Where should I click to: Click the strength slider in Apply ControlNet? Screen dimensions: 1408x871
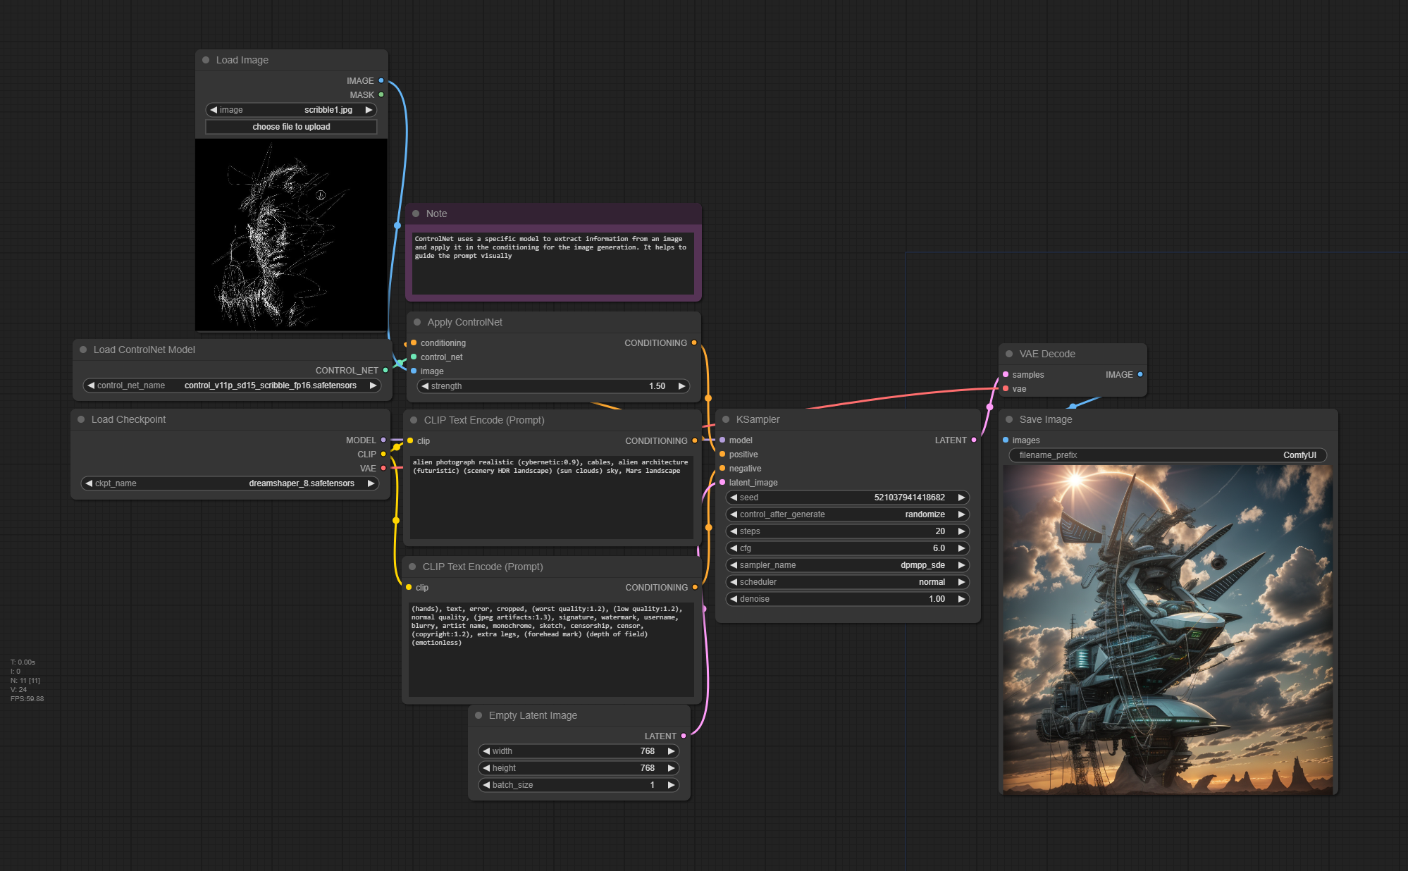553,386
